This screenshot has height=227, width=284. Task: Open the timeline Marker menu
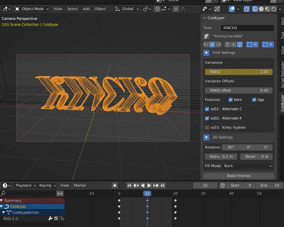click(80, 186)
